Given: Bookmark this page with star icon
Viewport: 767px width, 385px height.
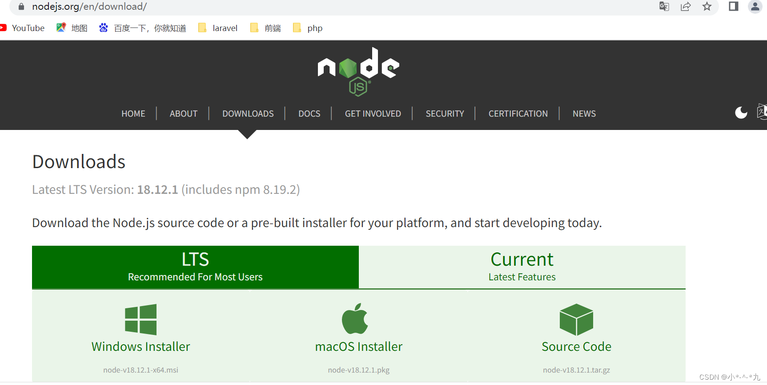Looking at the screenshot, I should point(707,6).
